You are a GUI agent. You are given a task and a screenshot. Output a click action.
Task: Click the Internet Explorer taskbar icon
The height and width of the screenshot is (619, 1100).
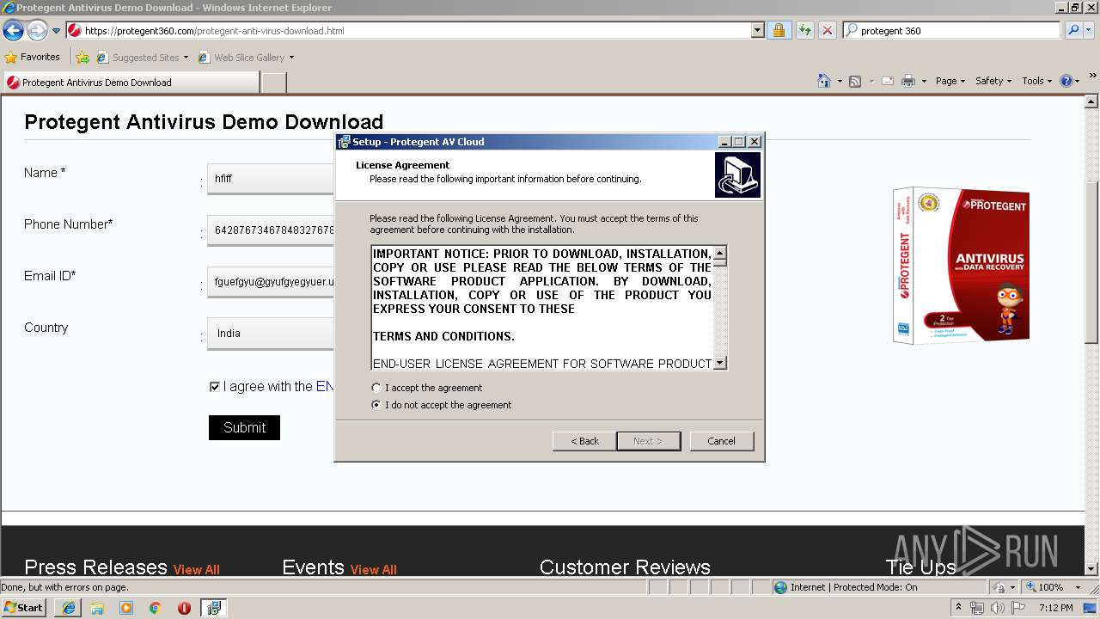tap(68, 608)
